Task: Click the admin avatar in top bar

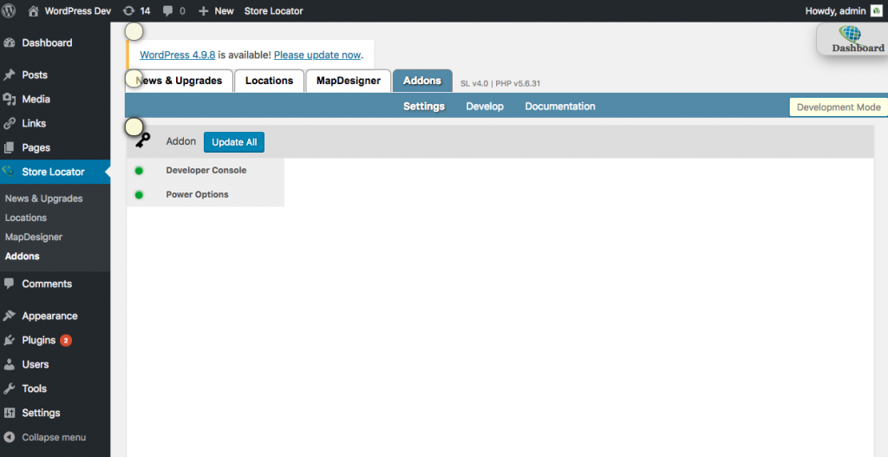Action: click(876, 11)
